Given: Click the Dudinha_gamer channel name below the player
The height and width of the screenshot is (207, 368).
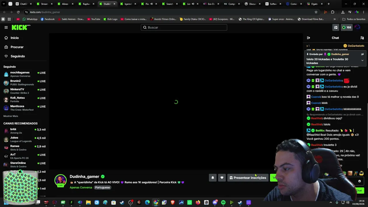Looking at the screenshot, I should (84, 177).
